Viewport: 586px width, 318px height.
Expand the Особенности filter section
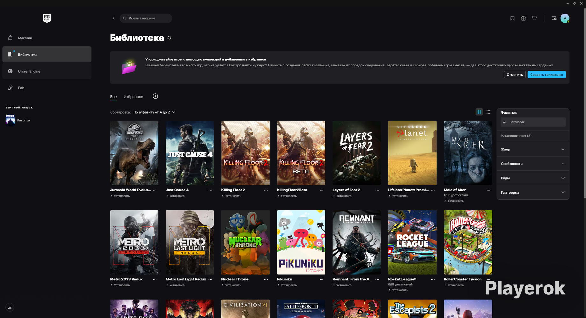click(x=533, y=164)
